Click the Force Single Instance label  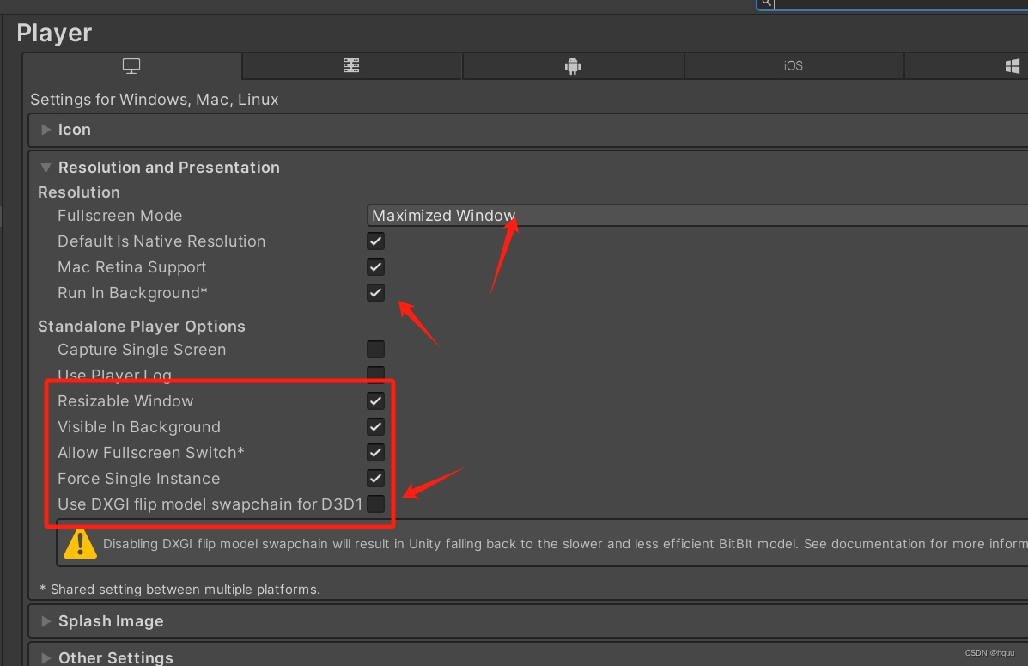pos(139,479)
